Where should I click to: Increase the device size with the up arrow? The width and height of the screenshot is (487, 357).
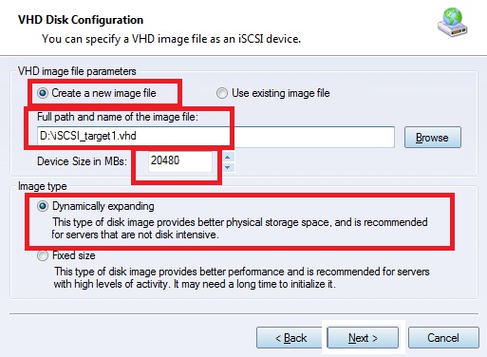228,157
